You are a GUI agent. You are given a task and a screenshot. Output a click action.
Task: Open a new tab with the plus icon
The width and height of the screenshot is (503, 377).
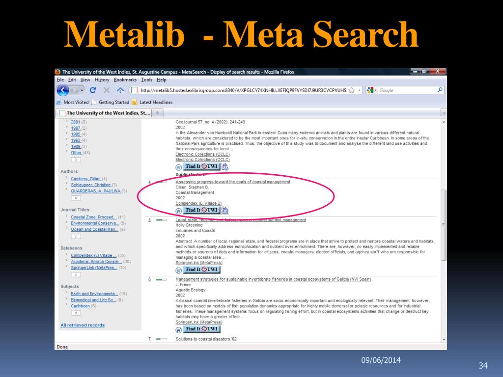(158, 113)
